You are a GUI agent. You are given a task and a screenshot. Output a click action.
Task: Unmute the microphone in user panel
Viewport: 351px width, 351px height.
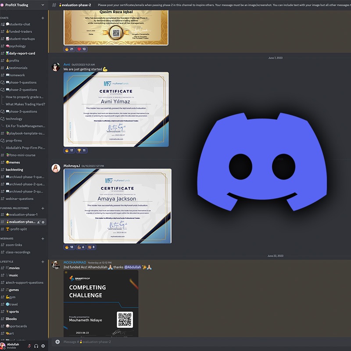pos(29,346)
